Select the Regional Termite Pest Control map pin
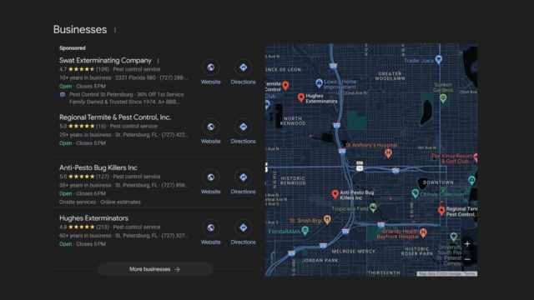Image resolution: width=534 pixels, height=300 pixels. tap(441, 211)
